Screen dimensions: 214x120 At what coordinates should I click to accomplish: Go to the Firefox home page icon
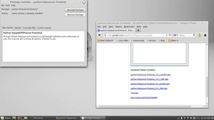[x=205, y=35]
